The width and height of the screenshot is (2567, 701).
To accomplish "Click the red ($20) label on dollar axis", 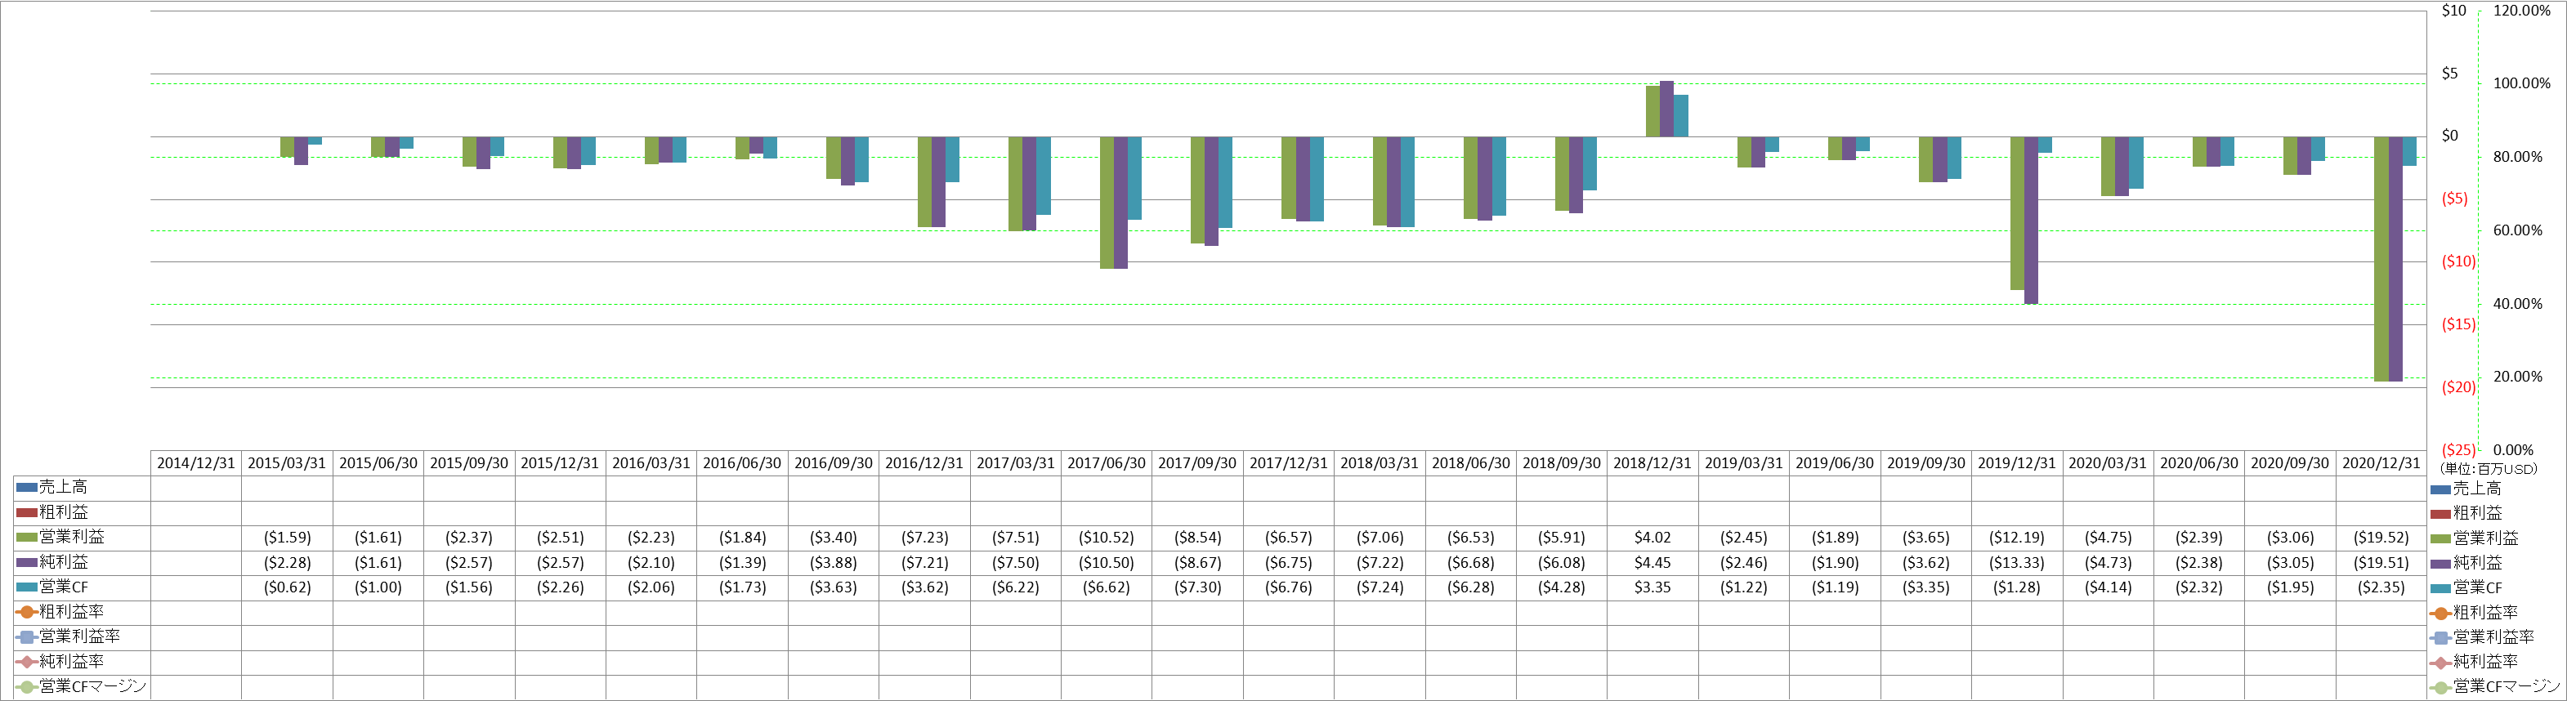I will pos(2458,387).
